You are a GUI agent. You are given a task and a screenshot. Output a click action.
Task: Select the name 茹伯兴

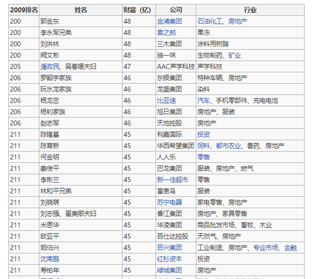point(50,248)
